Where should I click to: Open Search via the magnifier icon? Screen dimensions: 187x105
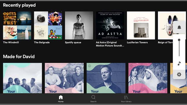(93, 97)
